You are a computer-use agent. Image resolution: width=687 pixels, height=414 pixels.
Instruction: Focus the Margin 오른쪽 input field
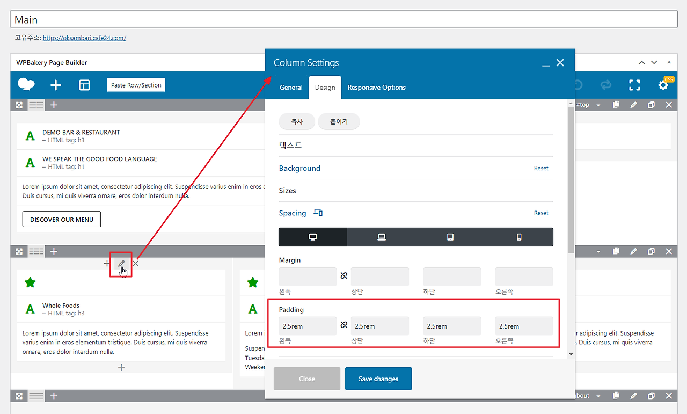524,277
